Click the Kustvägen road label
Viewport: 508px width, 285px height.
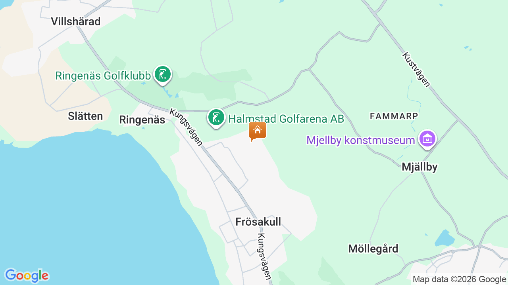(x=416, y=69)
